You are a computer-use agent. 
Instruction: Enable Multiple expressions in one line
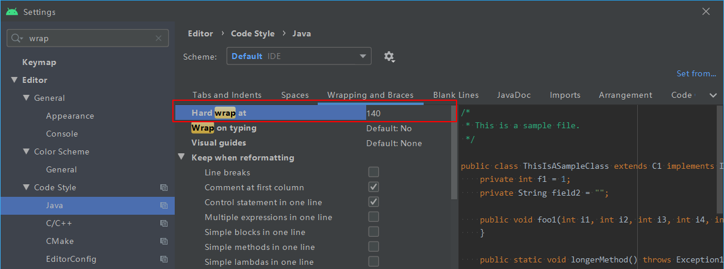373,217
